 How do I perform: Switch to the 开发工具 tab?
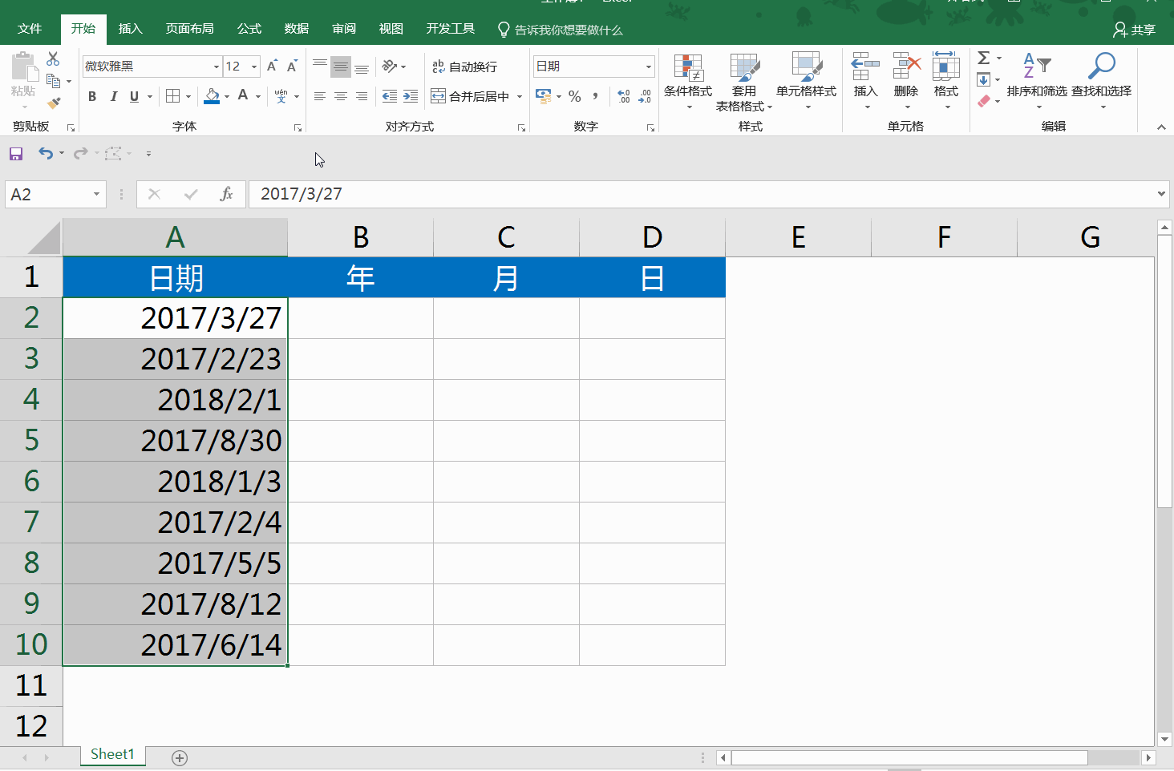pos(451,29)
